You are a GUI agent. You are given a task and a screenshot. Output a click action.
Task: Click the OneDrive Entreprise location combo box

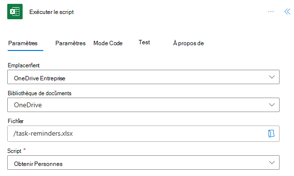[x=143, y=77]
